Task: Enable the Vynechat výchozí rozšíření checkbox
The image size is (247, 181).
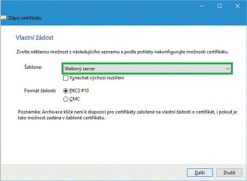Action: pos(65,78)
